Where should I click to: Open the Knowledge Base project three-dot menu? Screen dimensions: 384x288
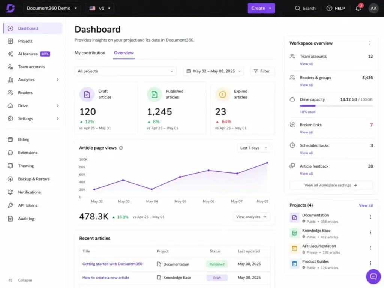point(370,232)
